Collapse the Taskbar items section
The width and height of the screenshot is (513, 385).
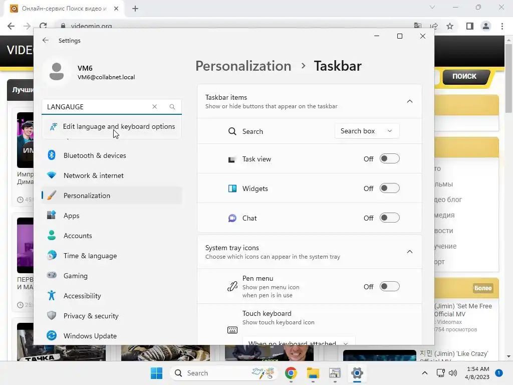click(x=410, y=101)
